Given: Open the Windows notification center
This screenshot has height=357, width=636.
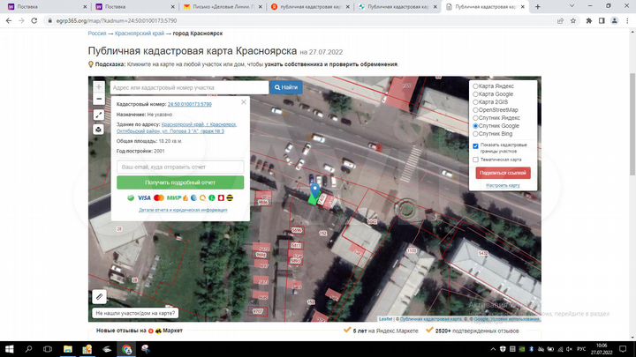Looking at the screenshot, I should tap(623, 349).
